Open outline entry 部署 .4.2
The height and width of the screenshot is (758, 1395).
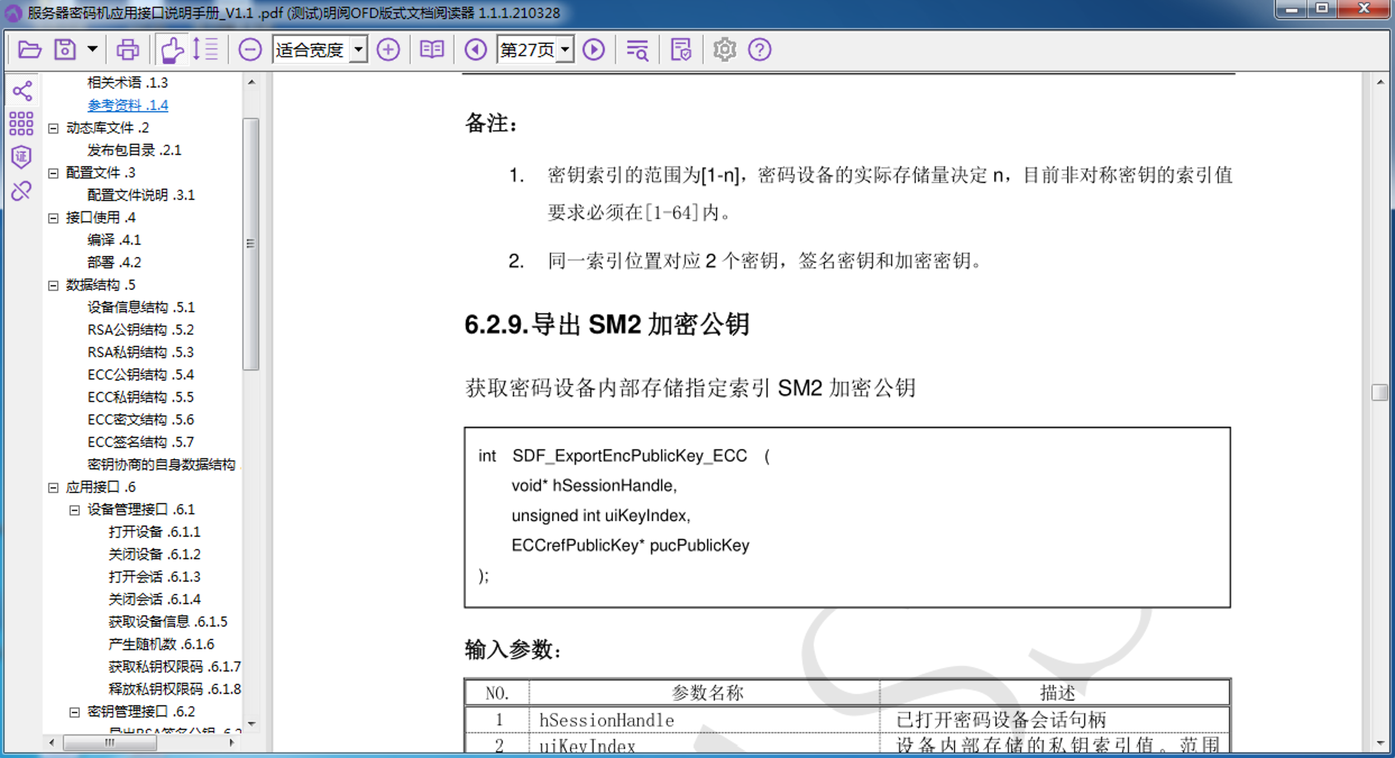(114, 262)
